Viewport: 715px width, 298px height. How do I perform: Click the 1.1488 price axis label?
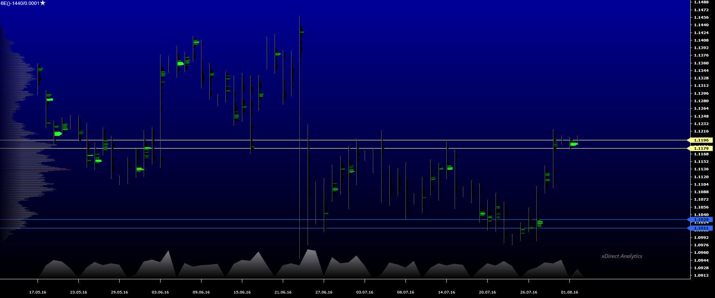701,2
